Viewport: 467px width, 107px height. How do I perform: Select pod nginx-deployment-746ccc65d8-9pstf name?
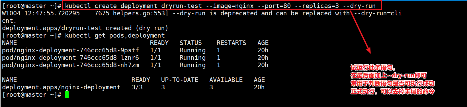click(70, 50)
